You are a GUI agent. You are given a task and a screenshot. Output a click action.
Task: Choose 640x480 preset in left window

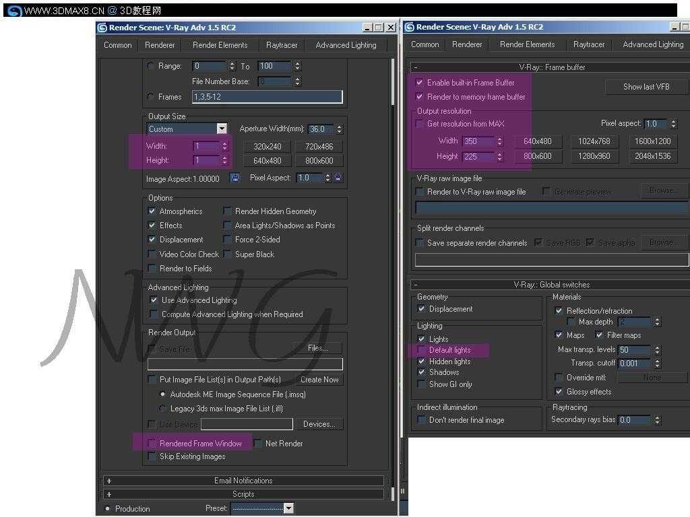tap(267, 161)
